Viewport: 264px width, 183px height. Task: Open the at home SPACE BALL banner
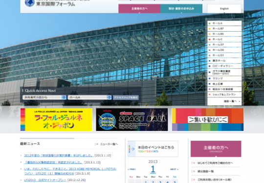[x=132, y=120]
